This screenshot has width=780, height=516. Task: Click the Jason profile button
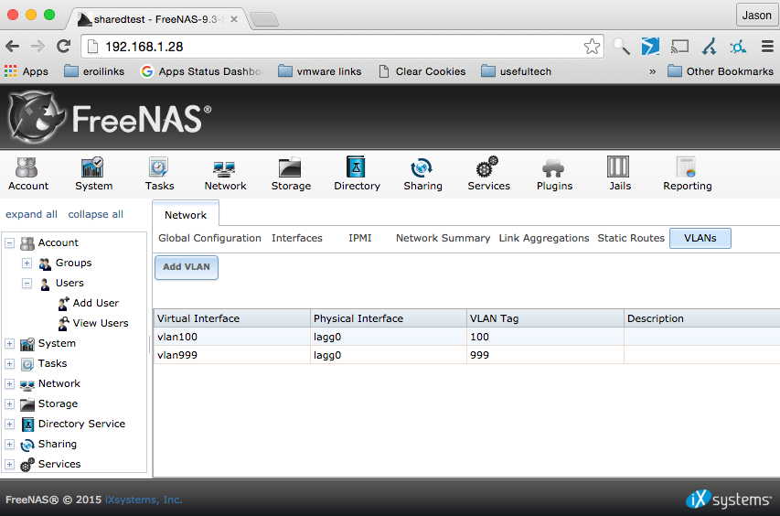click(756, 15)
